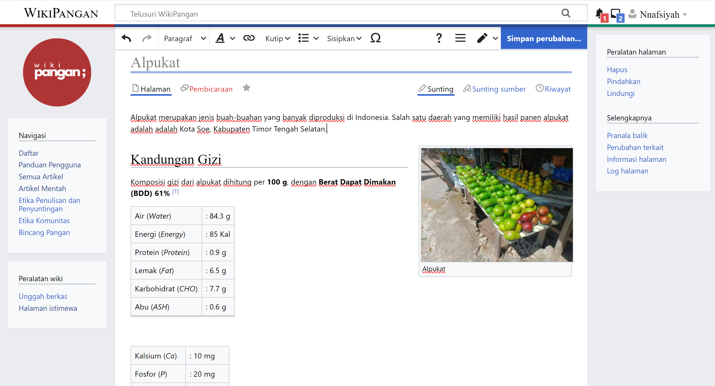Open the text style A dropdown
This screenshot has height=386, width=715.
[x=225, y=38]
